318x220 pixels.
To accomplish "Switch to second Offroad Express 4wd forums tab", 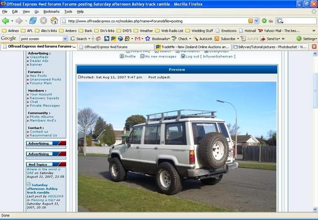I will coord(116,47).
